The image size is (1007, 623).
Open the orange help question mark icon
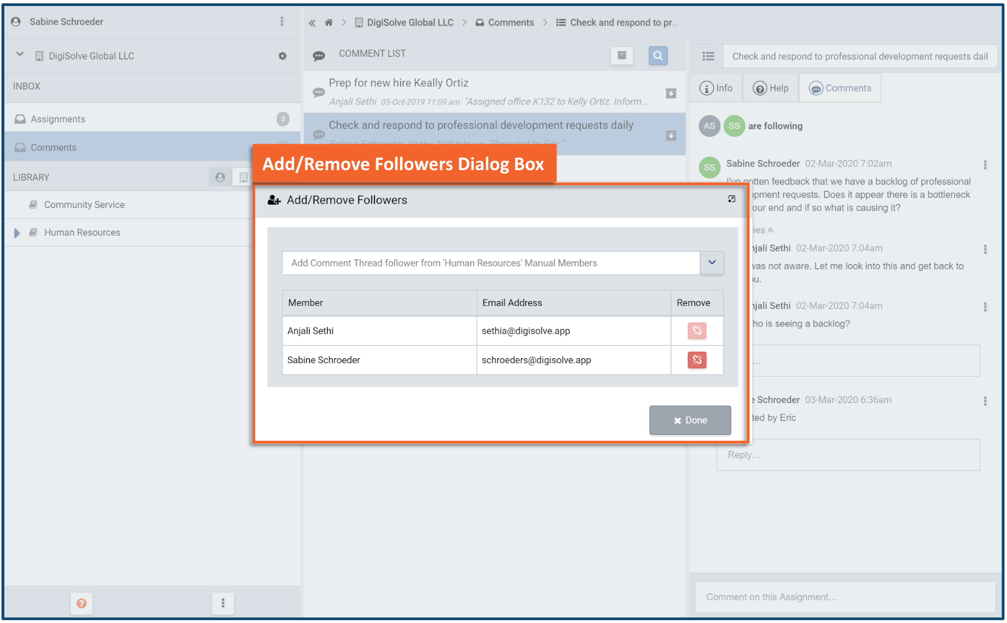pyautogui.click(x=81, y=603)
